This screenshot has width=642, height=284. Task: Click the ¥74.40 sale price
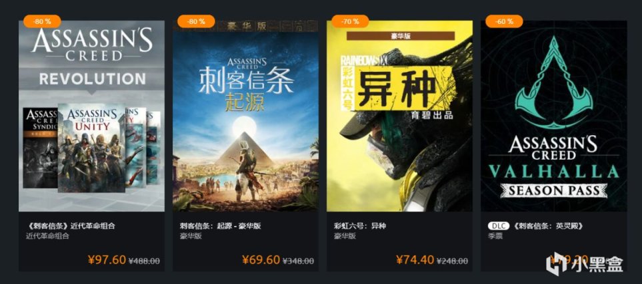415,259
